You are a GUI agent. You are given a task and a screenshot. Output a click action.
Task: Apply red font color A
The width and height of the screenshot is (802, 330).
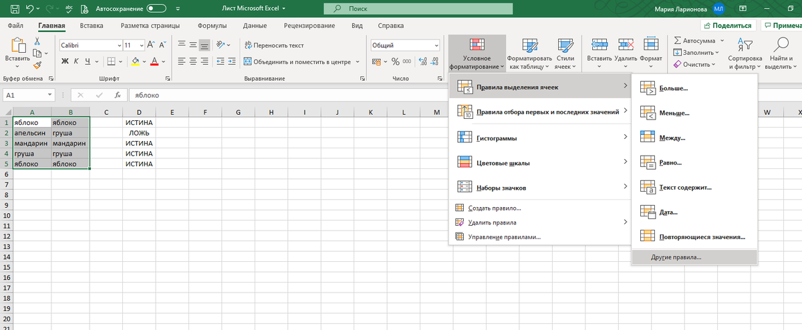click(154, 61)
